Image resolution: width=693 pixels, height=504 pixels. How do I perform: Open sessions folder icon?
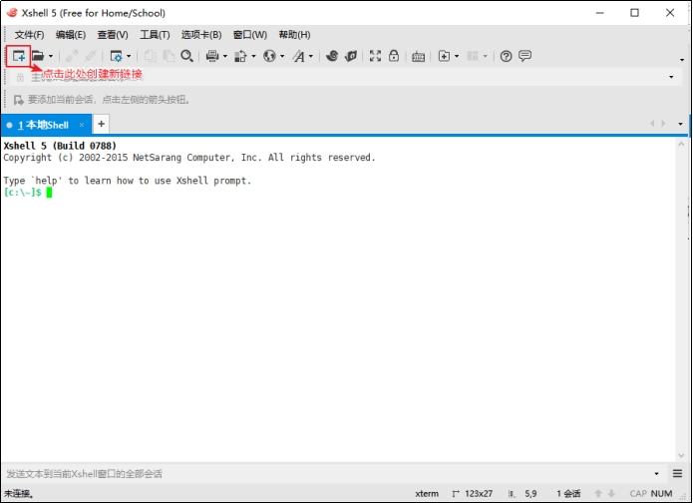(x=38, y=56)
